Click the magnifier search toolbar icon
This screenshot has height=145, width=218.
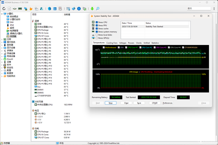coord(98,9)
